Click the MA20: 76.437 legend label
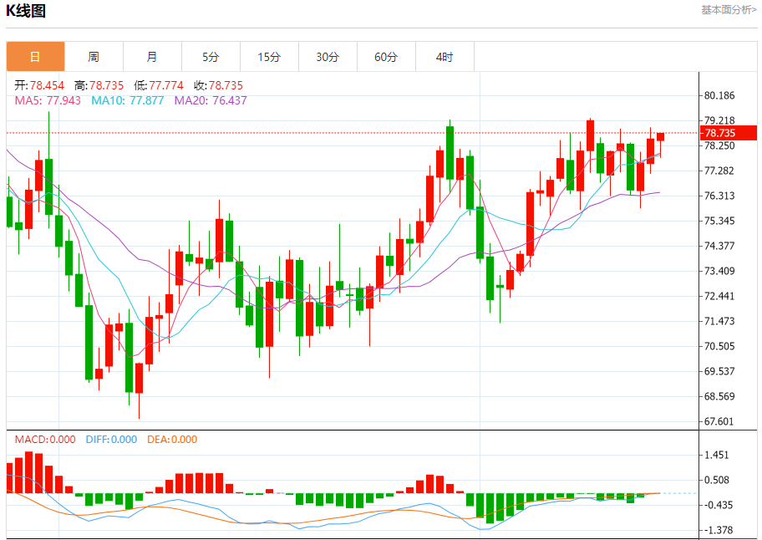 pyautogui.click(x=211, y=100)
